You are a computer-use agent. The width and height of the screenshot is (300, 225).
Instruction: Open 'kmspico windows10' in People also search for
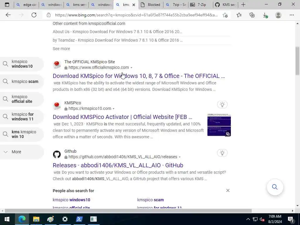(71, 200)
